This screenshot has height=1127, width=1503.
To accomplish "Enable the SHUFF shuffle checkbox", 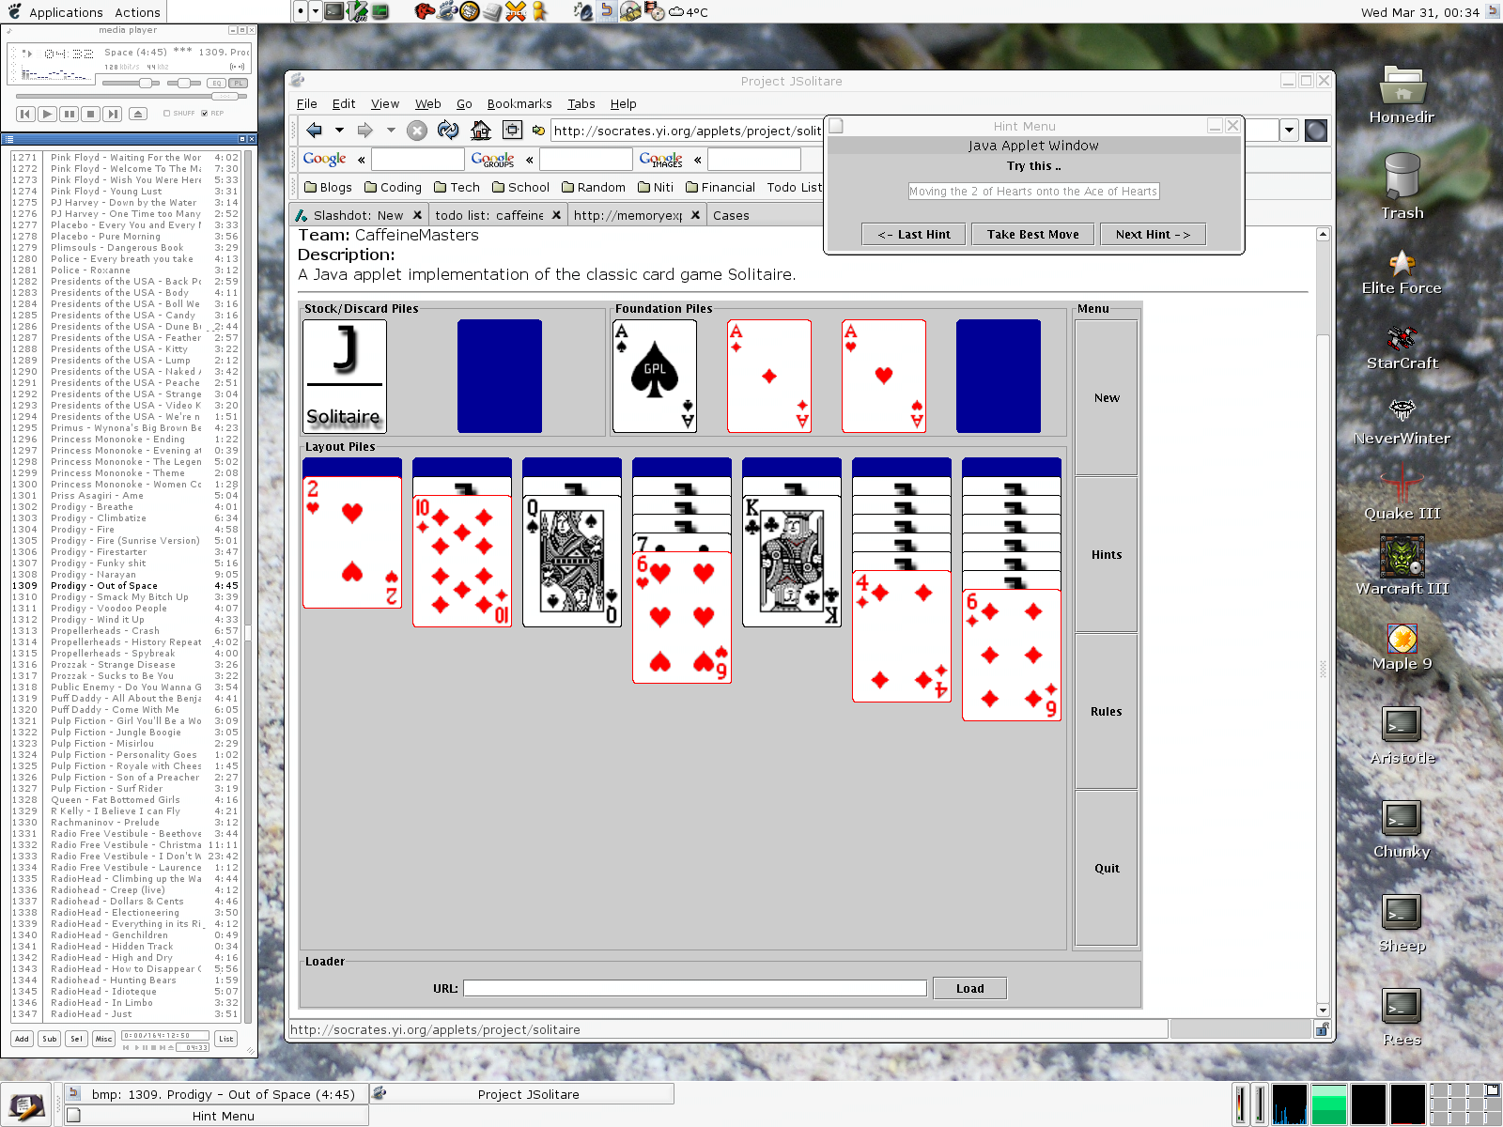I will coord(167,114).
